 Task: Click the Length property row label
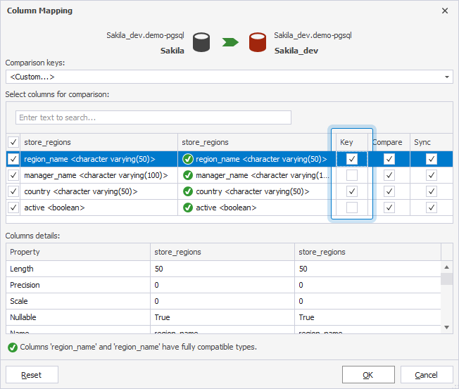(22, 269)
